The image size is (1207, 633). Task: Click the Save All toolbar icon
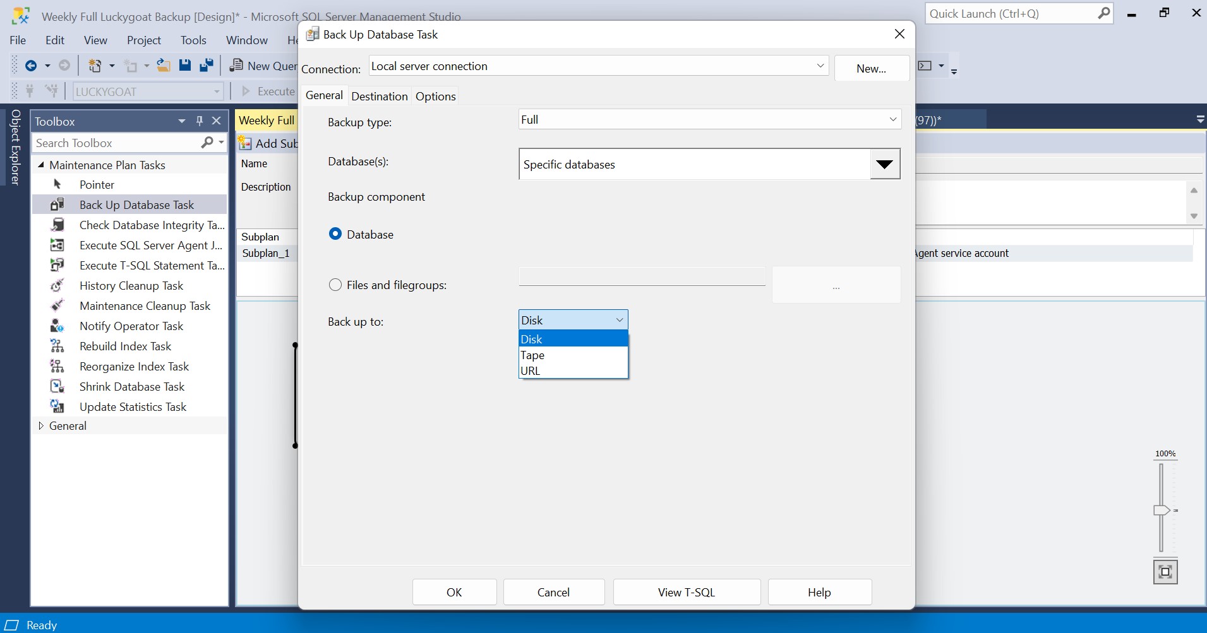206,66
